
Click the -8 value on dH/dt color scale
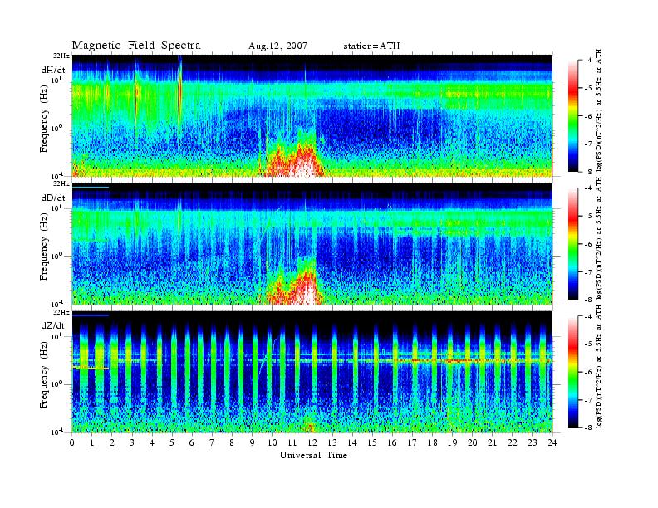(587, 172)
